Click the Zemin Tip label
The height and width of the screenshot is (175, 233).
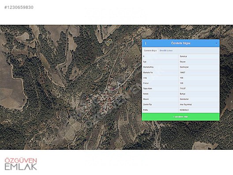click(147, 104)
